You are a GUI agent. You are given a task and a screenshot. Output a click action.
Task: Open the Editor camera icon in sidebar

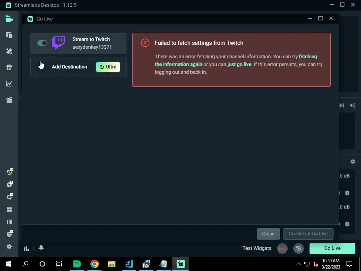tap(9, 19)
